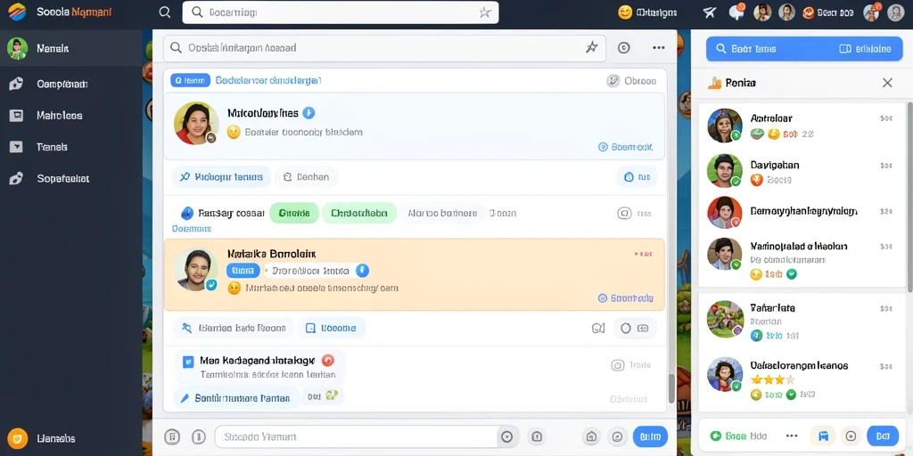Image resolution: width=913 pixels, height=456 pixels.
Task: Click the circular C icon beside panel search
Action: pyautogui.click(x=623, y=48)
